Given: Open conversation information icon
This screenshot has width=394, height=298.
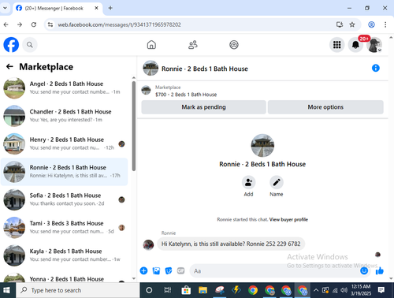Looking at the screenshot, I should click(376, 68).
